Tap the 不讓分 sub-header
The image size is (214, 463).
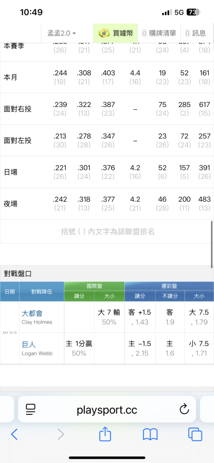click(170, 296)
